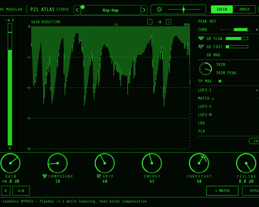Click the plus button next to -8 range
259x207 pixels.
(x=168, y=22)
